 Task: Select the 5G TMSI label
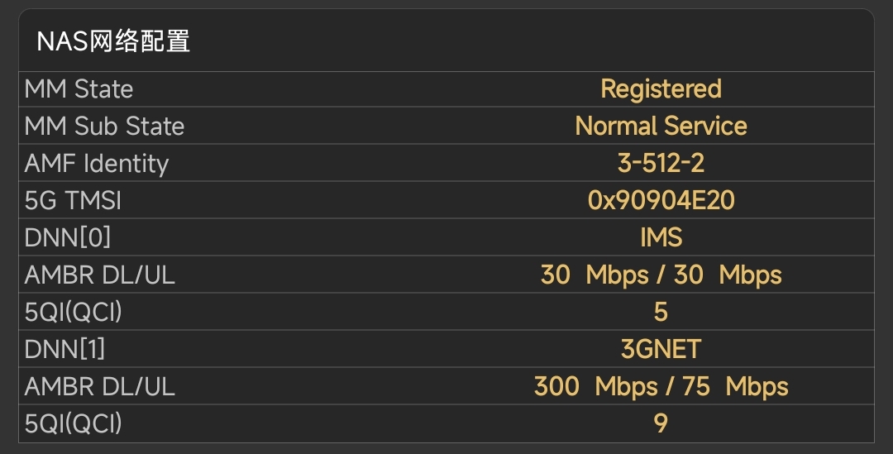click(x=74, y=201)
